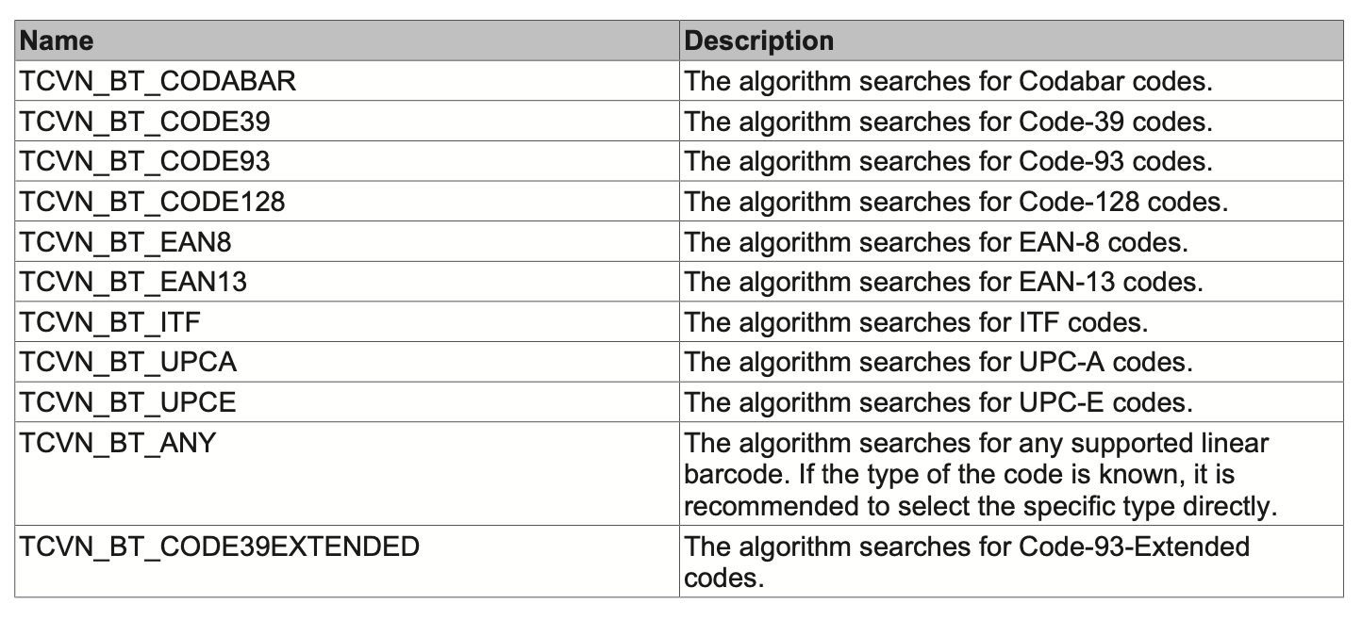1362x620 pixels.
Task: Click the Name column header
Action: tap(347, 41)
